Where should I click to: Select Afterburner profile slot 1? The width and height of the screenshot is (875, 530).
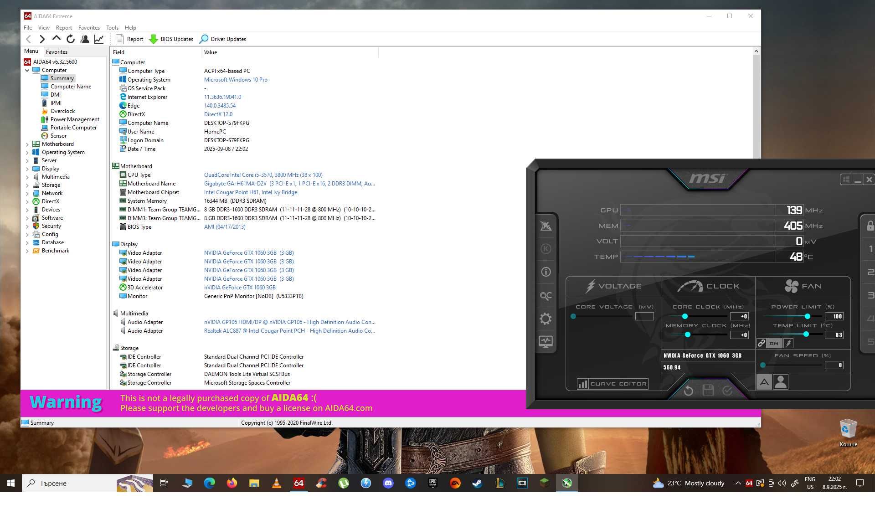(x=870, y=249)
